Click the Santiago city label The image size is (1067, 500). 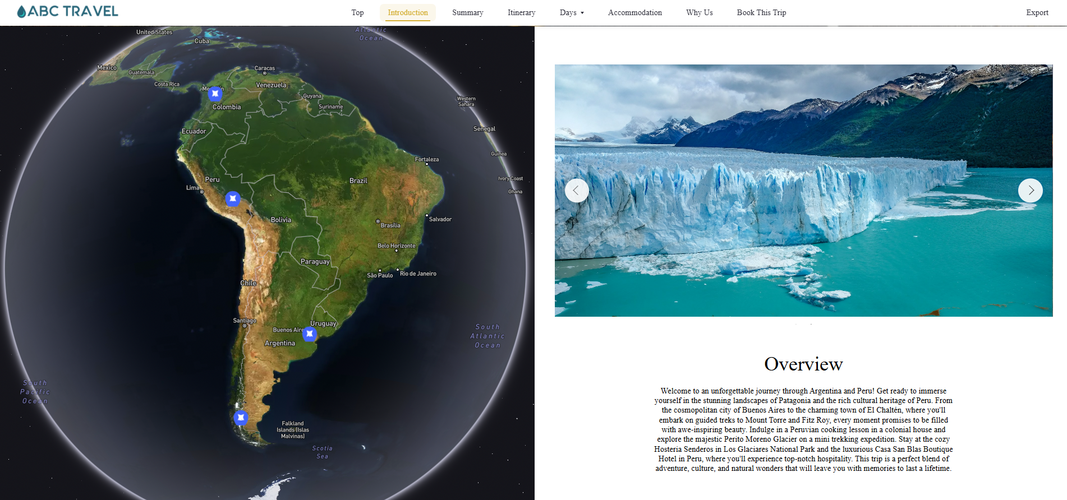coord(245,321)
